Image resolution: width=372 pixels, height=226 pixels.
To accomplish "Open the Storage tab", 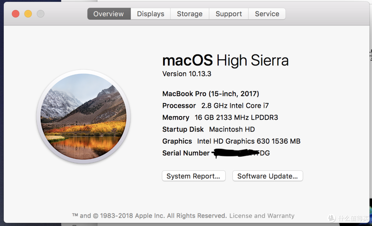I will pos(189,14).
